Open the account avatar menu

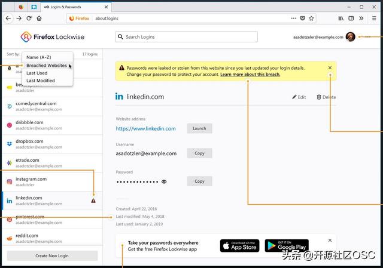351,37
